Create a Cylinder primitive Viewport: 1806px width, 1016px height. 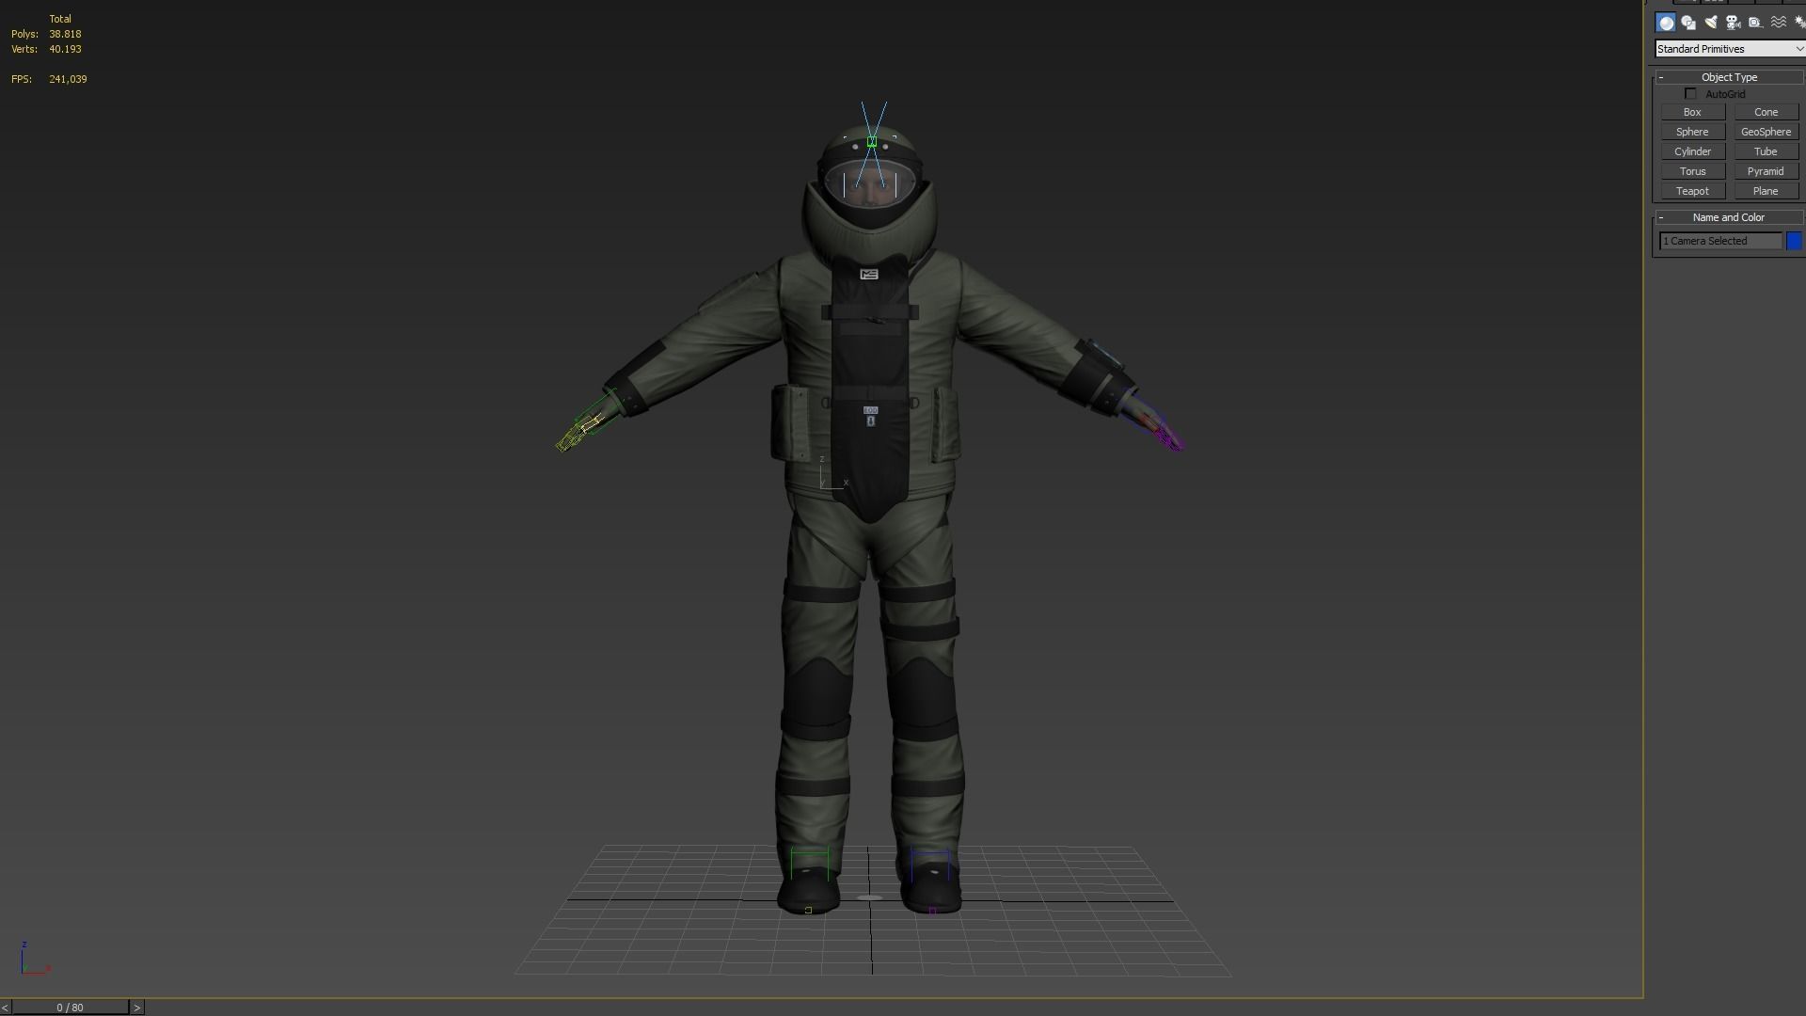(1692, 151)
